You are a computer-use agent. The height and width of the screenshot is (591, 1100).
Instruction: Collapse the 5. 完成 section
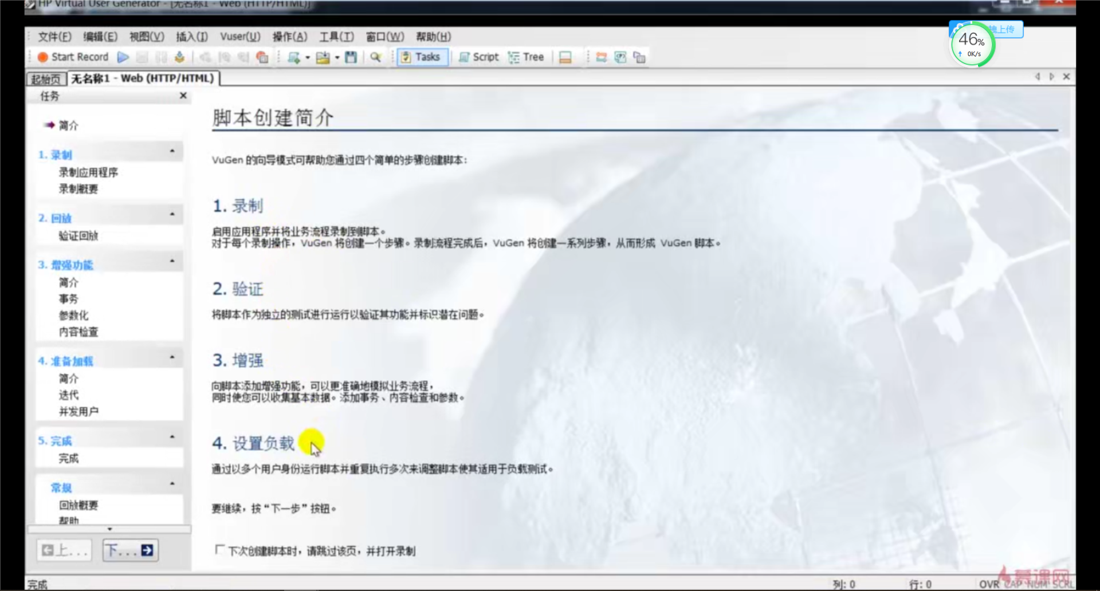[x=172, y=438]
